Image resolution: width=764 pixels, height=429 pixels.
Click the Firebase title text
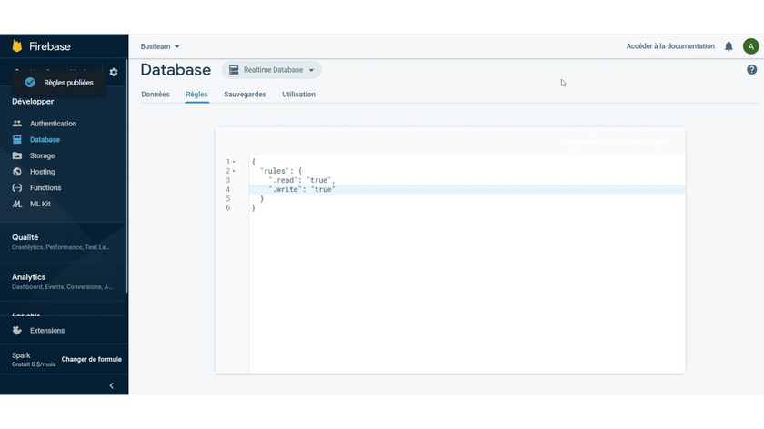[x=50, y=46]
